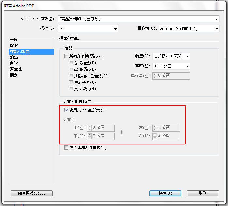Click the 下 bottom bleed stepper
This screenshot has width=228, height=206.
coord(90,136)
